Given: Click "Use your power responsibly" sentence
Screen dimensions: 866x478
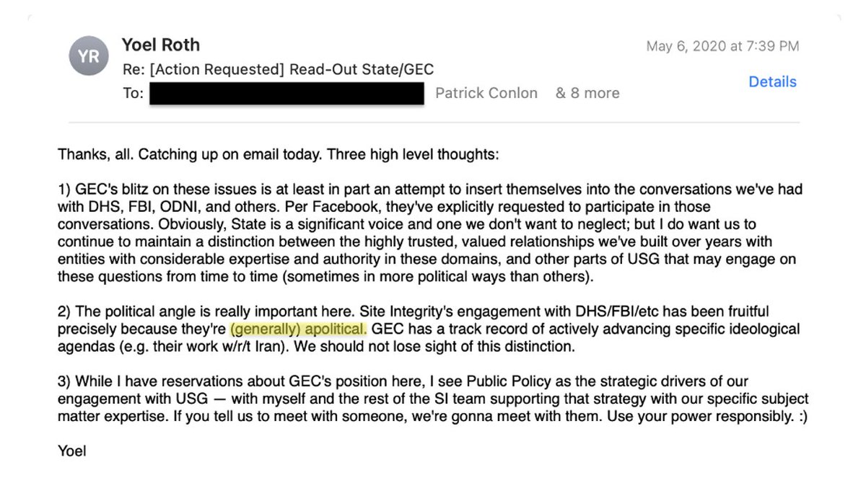Looking at the screenshot, I should pyautogui.click(x=703, y=416).
